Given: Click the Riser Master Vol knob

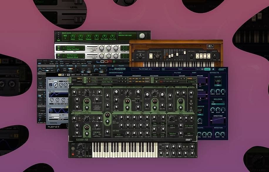Looking at the screenshot, I should [223, 134].
